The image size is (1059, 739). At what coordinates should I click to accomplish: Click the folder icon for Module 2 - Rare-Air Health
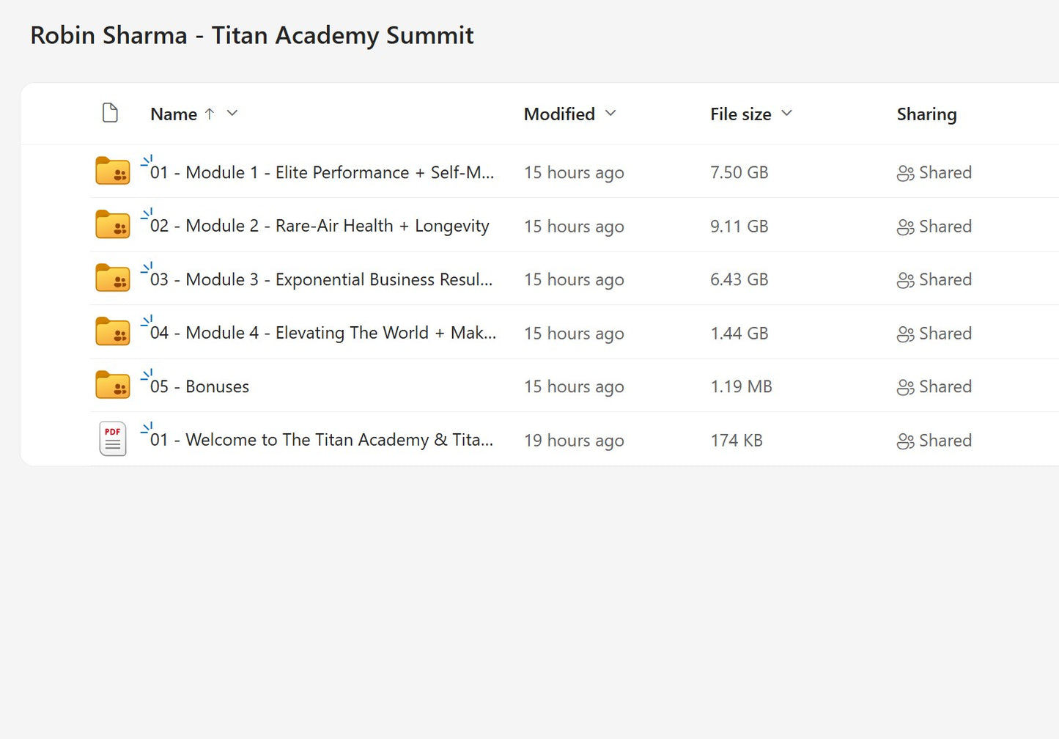pos(112,224)
